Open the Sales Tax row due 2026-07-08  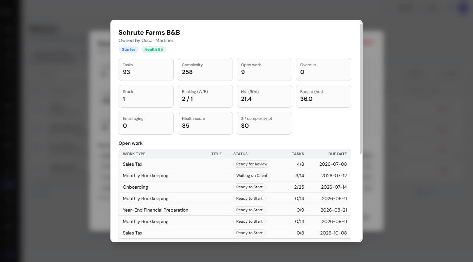235,164
